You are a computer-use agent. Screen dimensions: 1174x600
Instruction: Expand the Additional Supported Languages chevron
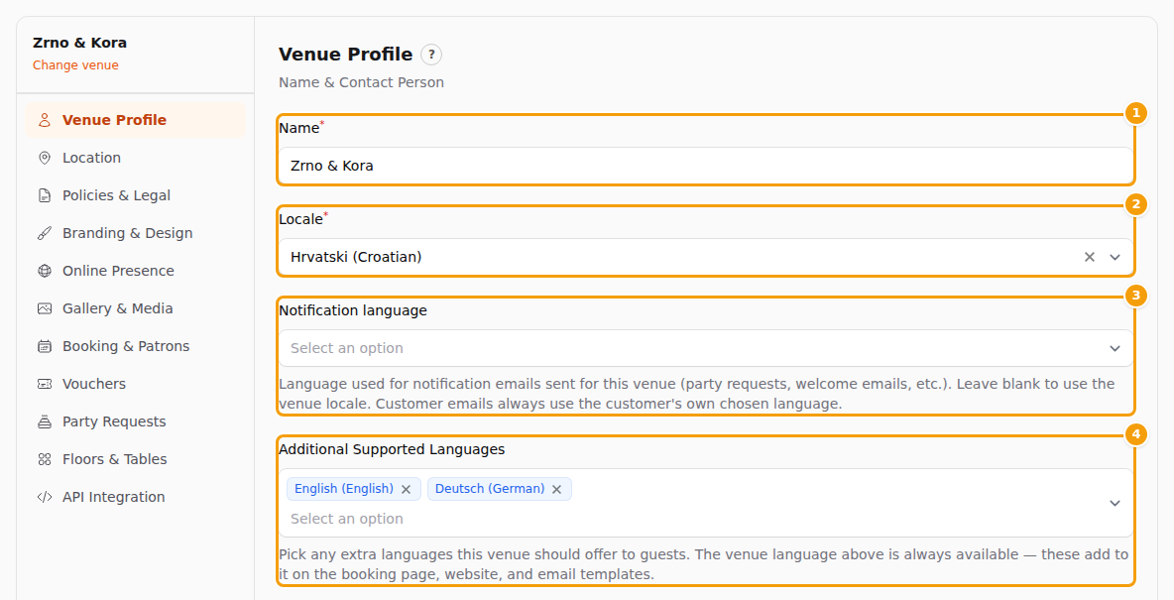(x=1115, y=504)
